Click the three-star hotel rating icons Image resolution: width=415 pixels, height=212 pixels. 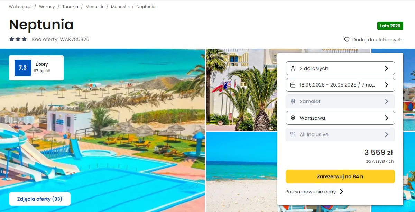18,39
